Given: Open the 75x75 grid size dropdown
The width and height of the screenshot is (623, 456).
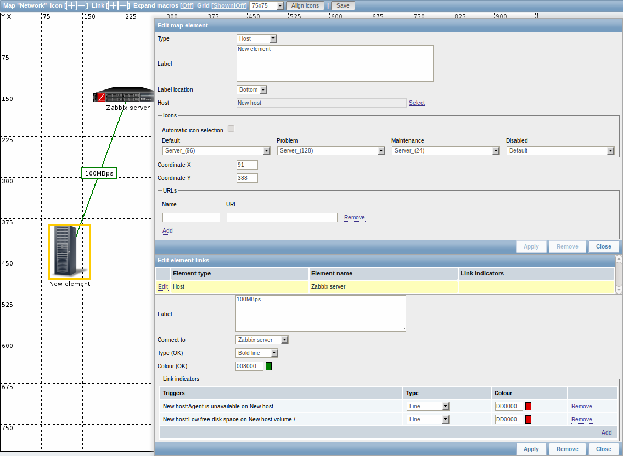Looking at the screenshot, I should (267, 5).
